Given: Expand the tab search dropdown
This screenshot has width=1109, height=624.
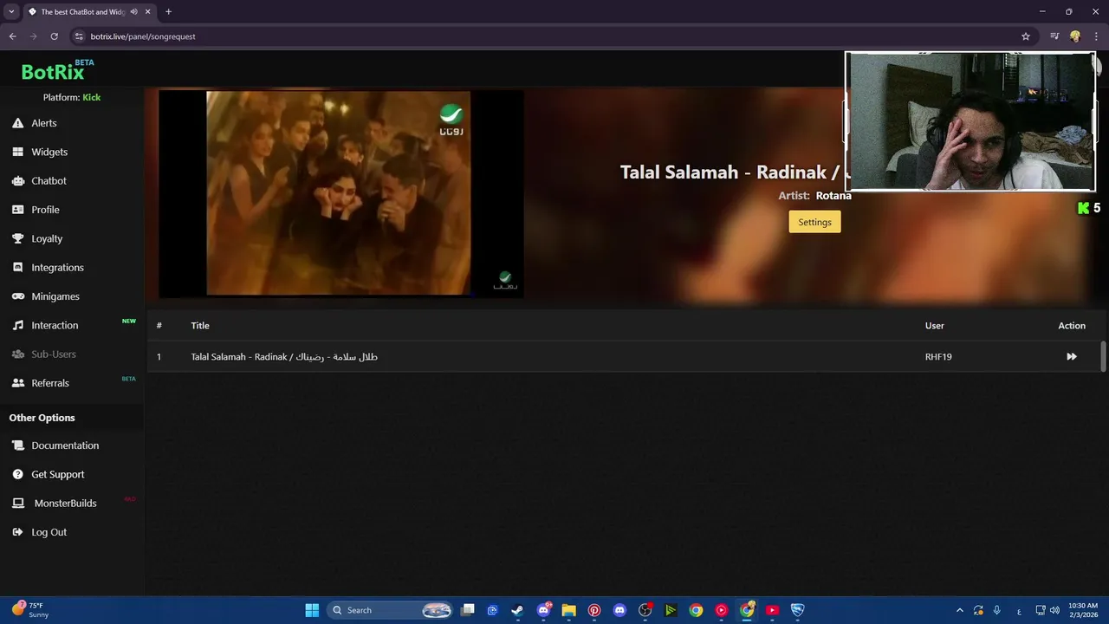Looking at the screenshot, I should click(11, 12).
